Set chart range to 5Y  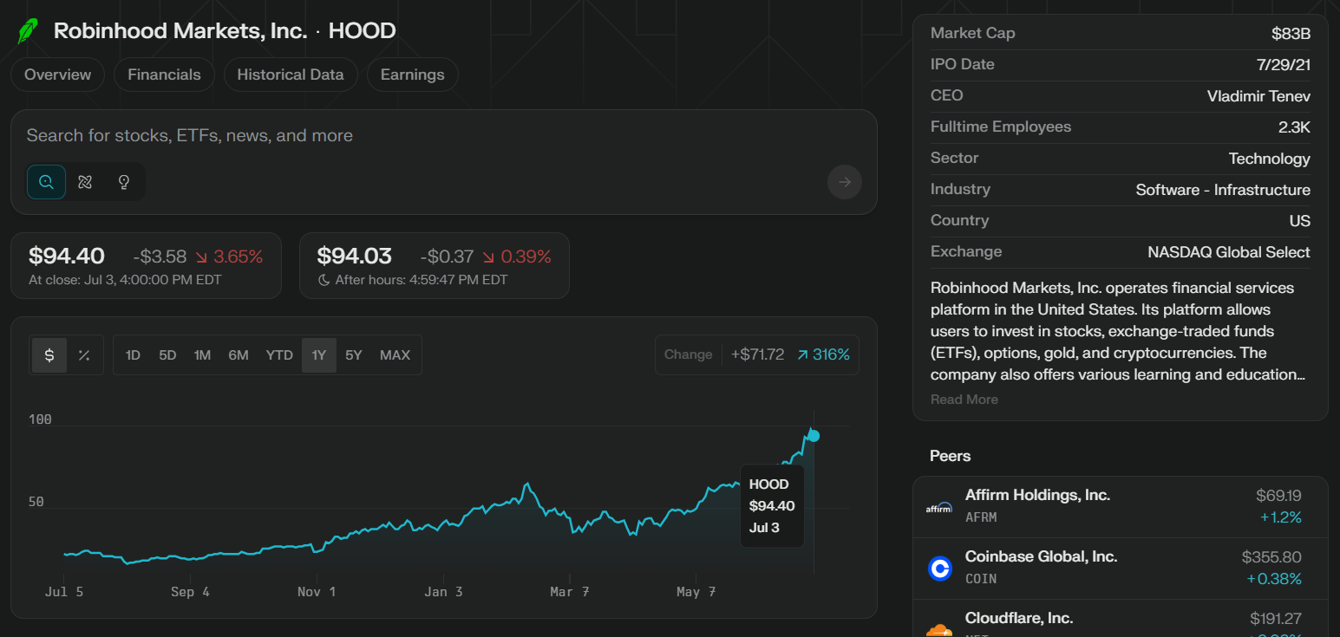point(354,355)
